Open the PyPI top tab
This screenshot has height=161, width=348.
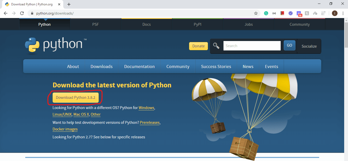click(x=198, y=24)
